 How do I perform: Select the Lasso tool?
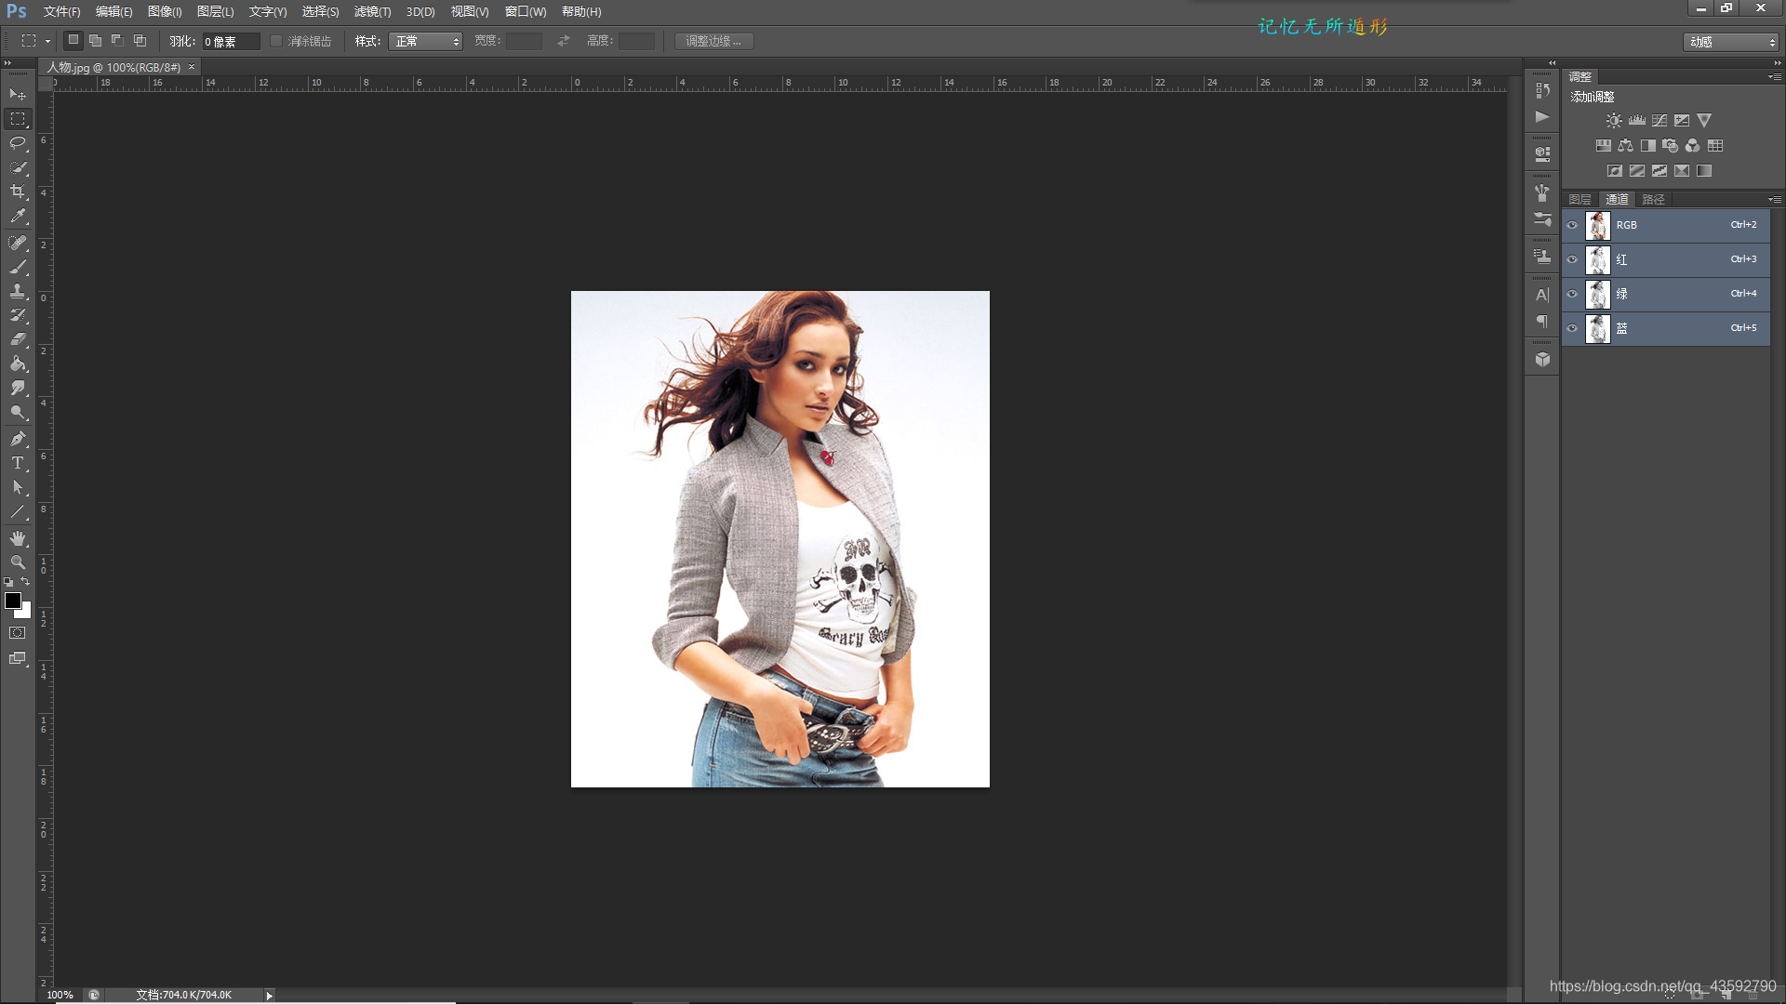(x=18, y=143)
